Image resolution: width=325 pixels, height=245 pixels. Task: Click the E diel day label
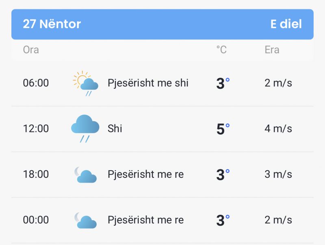tap(286, 24)
